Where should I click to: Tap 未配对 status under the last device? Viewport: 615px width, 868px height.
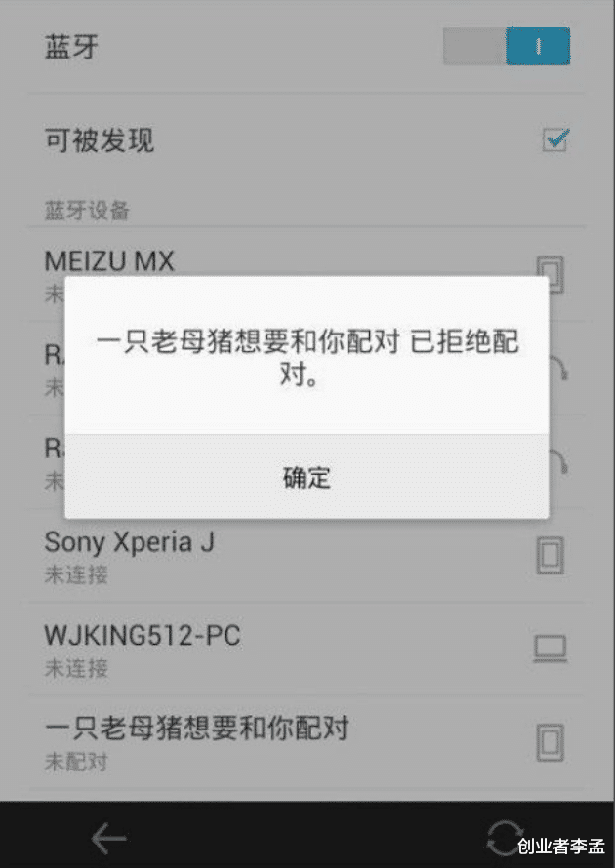click(x=76, y=762)
